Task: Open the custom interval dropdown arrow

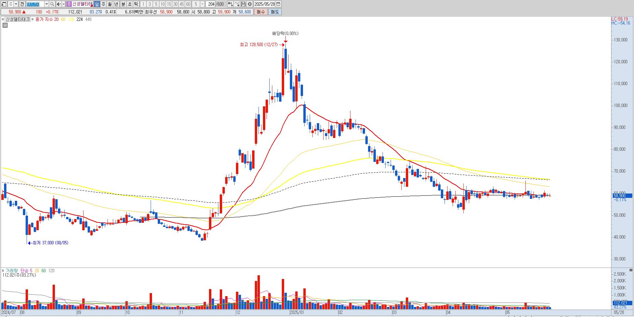Action: pos(202,4)
